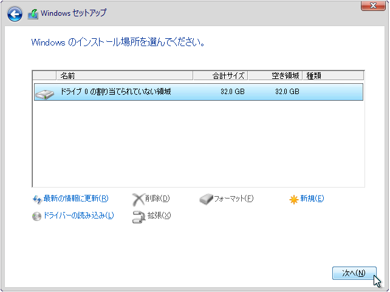Sort by the 合計サイズ column header

point(221,75)
